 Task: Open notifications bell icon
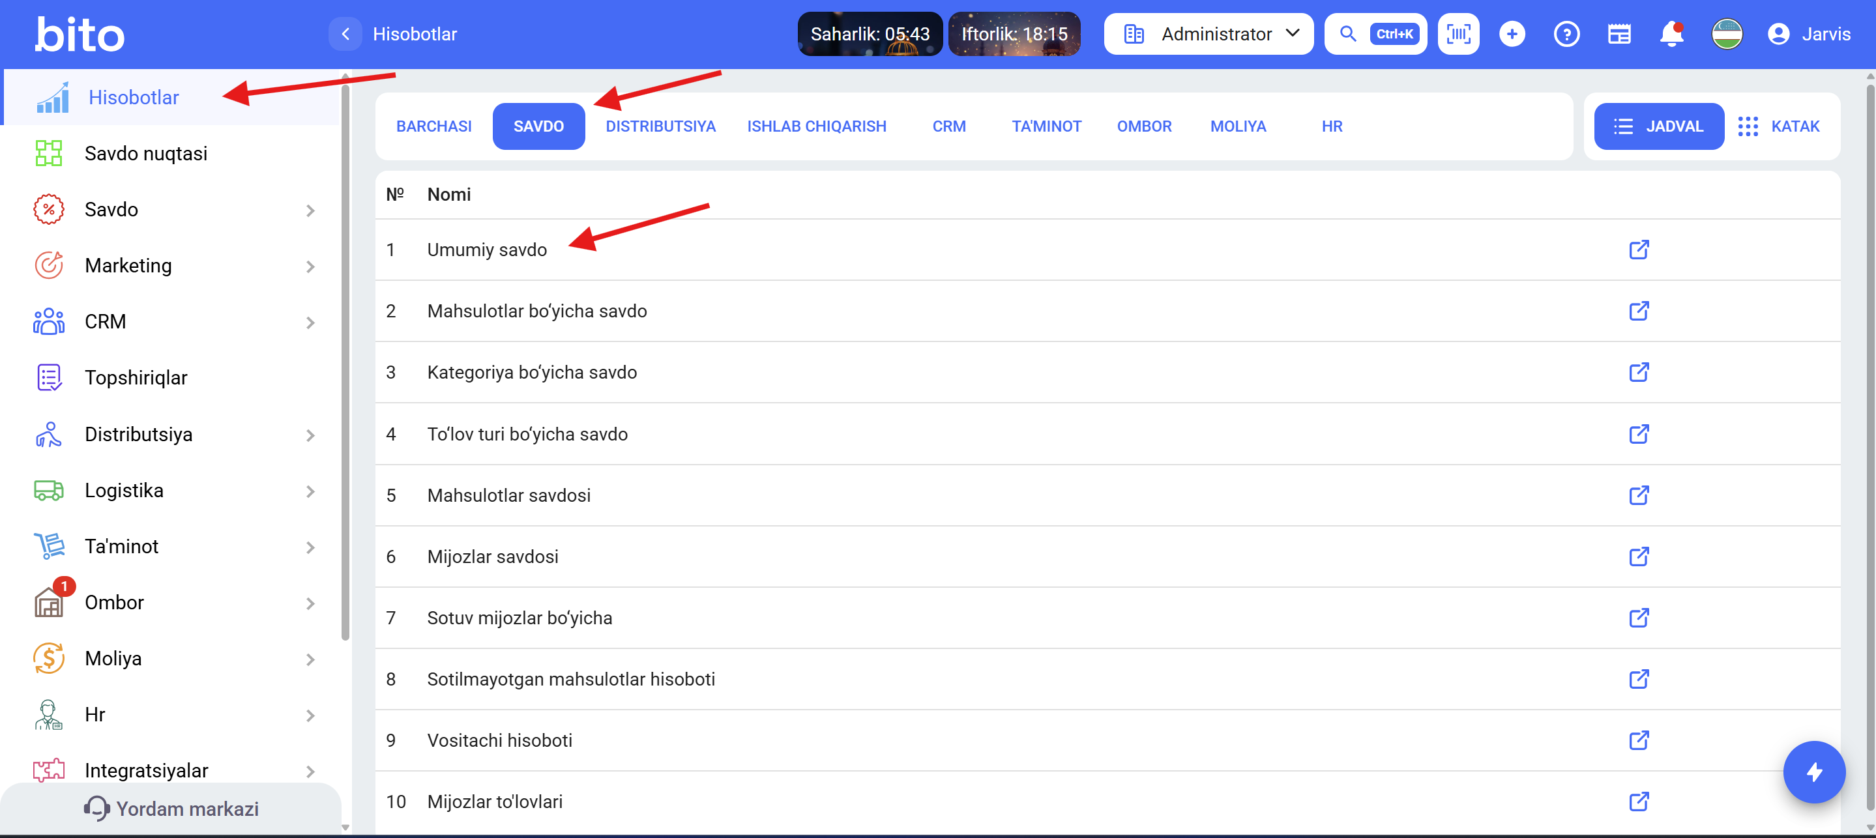coord(1671,33)
